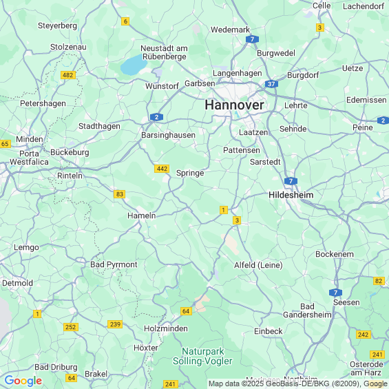Click the Hameln town label

[x=142, y=215]
